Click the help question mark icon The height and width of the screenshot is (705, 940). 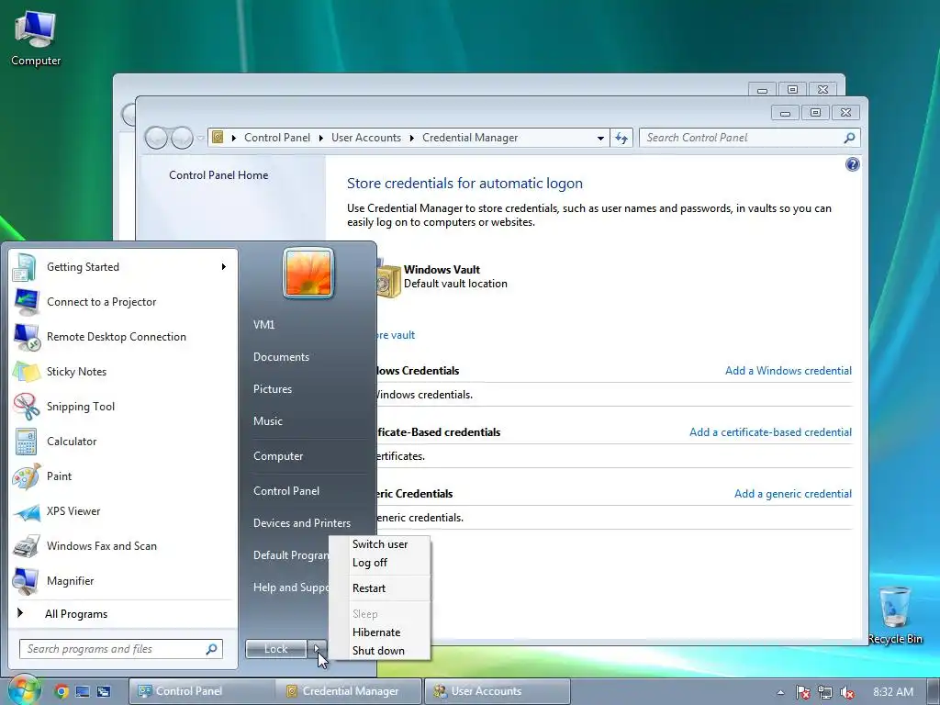click(x=852, y=164)
